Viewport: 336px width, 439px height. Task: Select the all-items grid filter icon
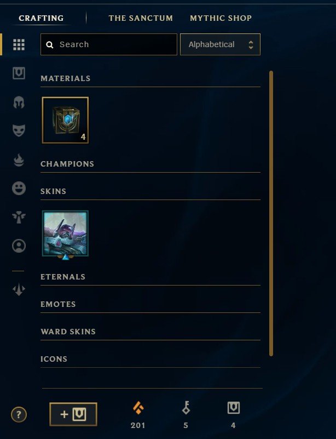[19, 45]
